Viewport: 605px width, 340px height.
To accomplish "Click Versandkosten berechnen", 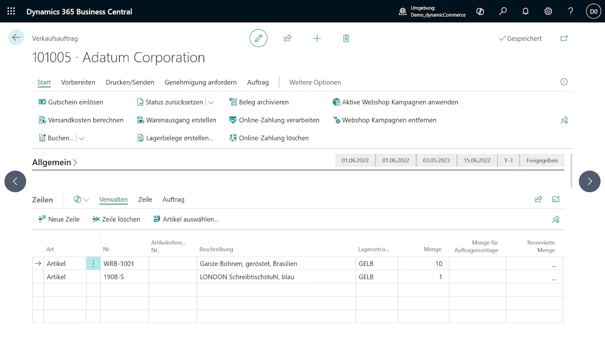I will point(81,120).
